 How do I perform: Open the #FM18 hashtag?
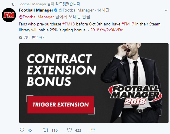pos(68,24)
